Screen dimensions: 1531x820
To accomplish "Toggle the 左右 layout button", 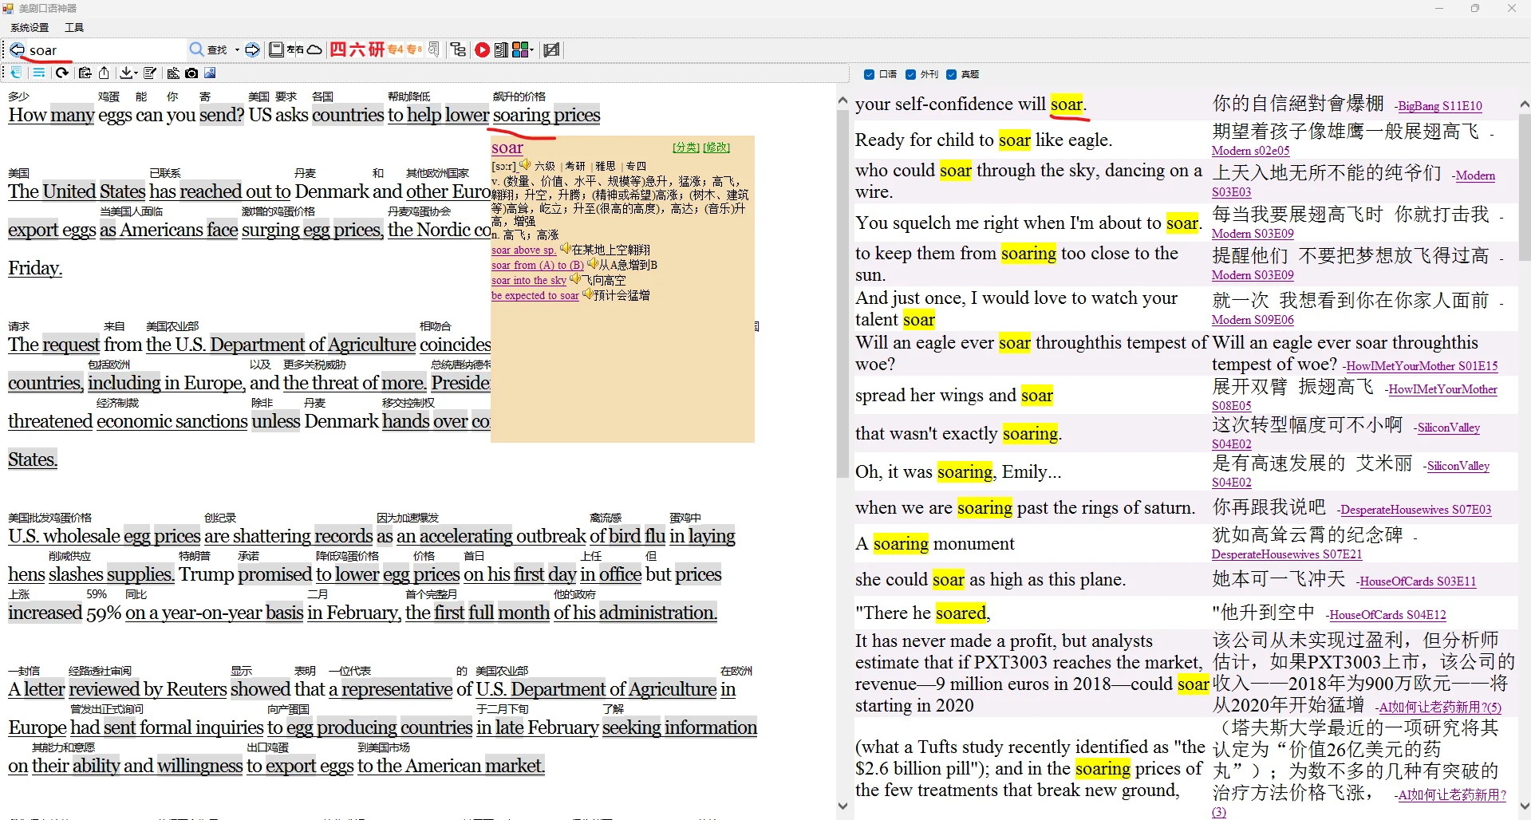I will [295, 49].
